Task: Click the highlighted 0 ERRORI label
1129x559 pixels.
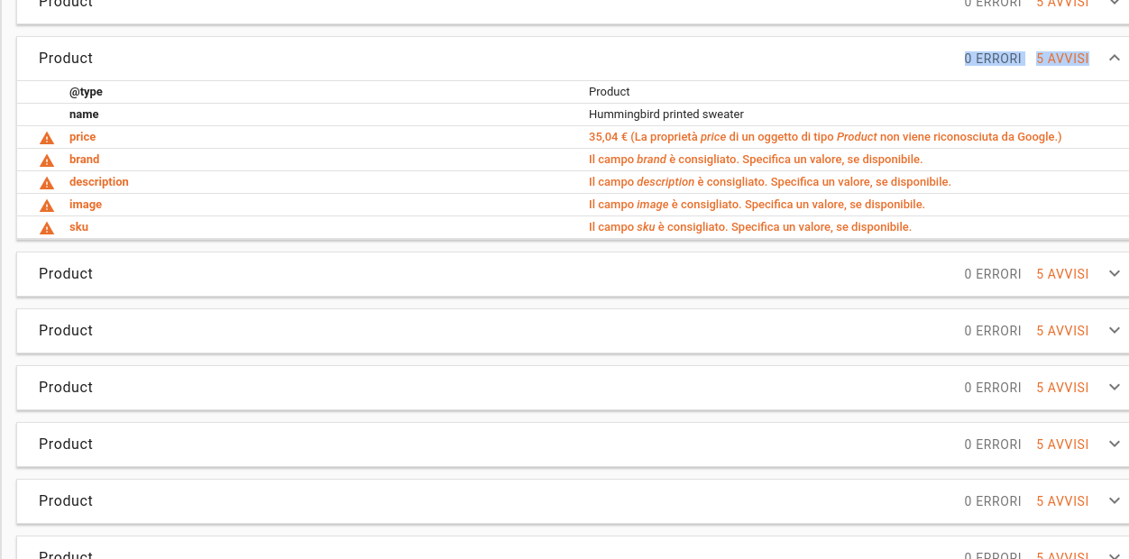Action: pos(992,58)
